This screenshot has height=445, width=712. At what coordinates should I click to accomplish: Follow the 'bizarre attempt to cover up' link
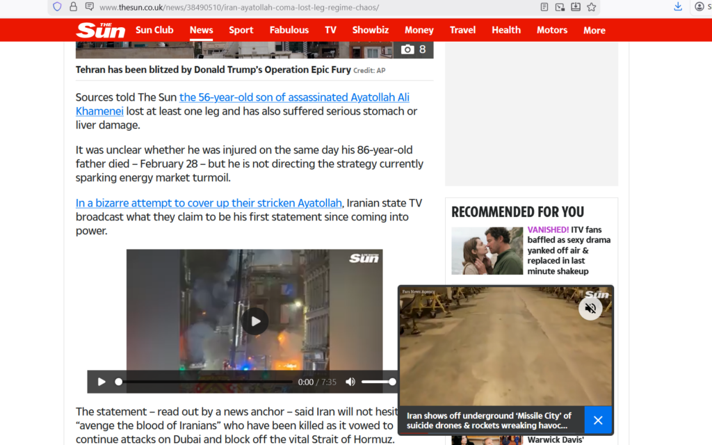[209, 203]
